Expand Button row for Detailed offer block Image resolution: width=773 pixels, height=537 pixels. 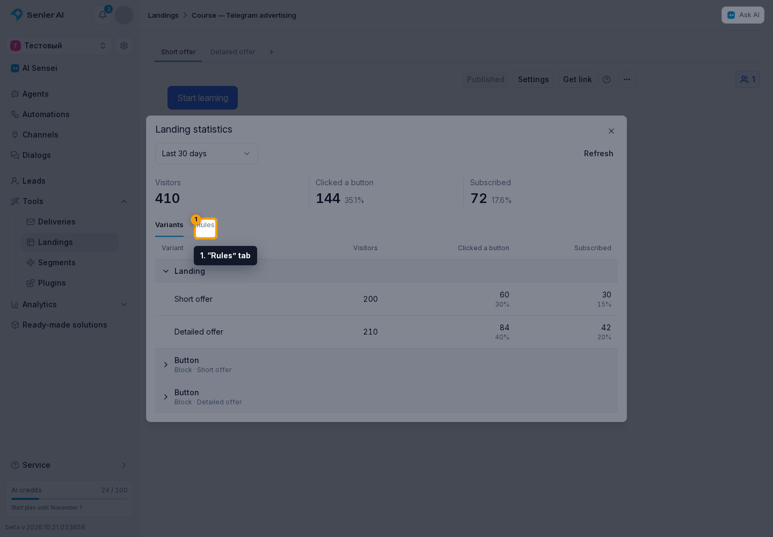point(166,397)
